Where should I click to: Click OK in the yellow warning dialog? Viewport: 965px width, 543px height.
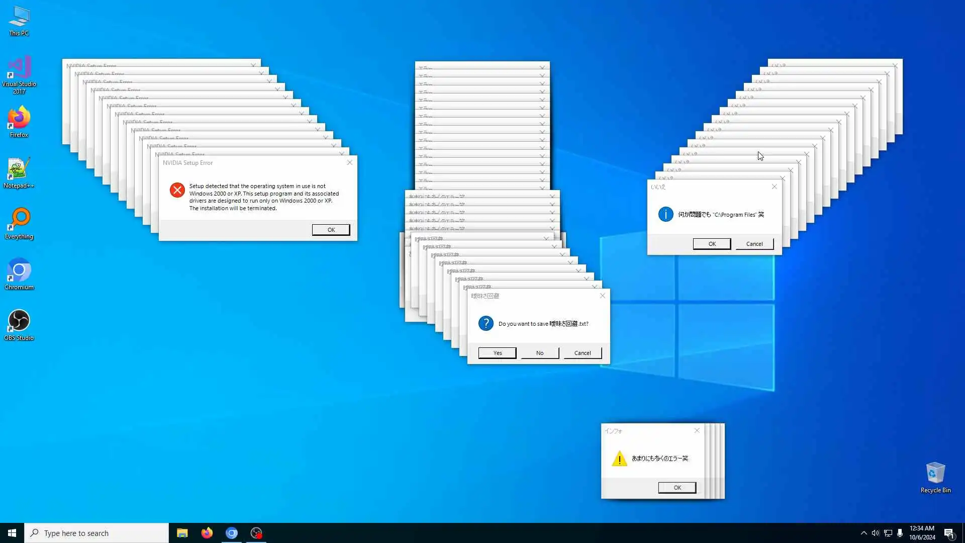(x=677, y=488)
